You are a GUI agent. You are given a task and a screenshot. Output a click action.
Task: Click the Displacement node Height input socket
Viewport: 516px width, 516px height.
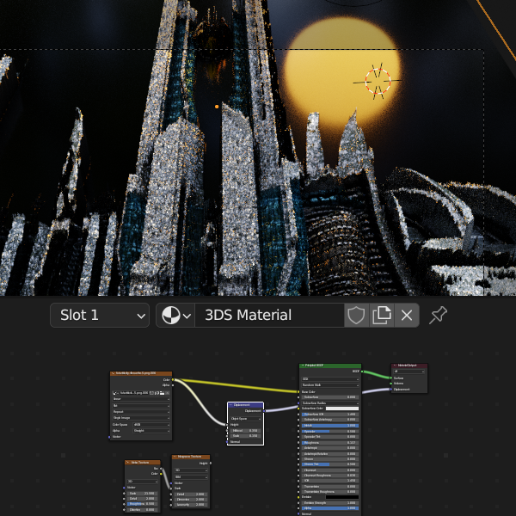pos(227,425)
